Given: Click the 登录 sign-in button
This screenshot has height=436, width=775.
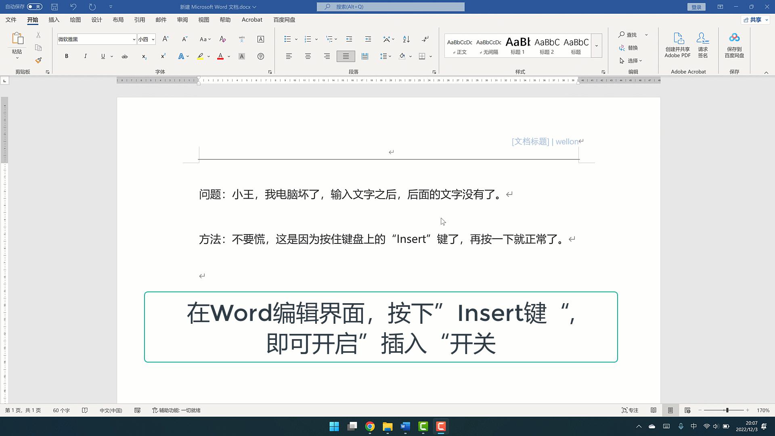Looking at the screenshot, I should (696, 6).
